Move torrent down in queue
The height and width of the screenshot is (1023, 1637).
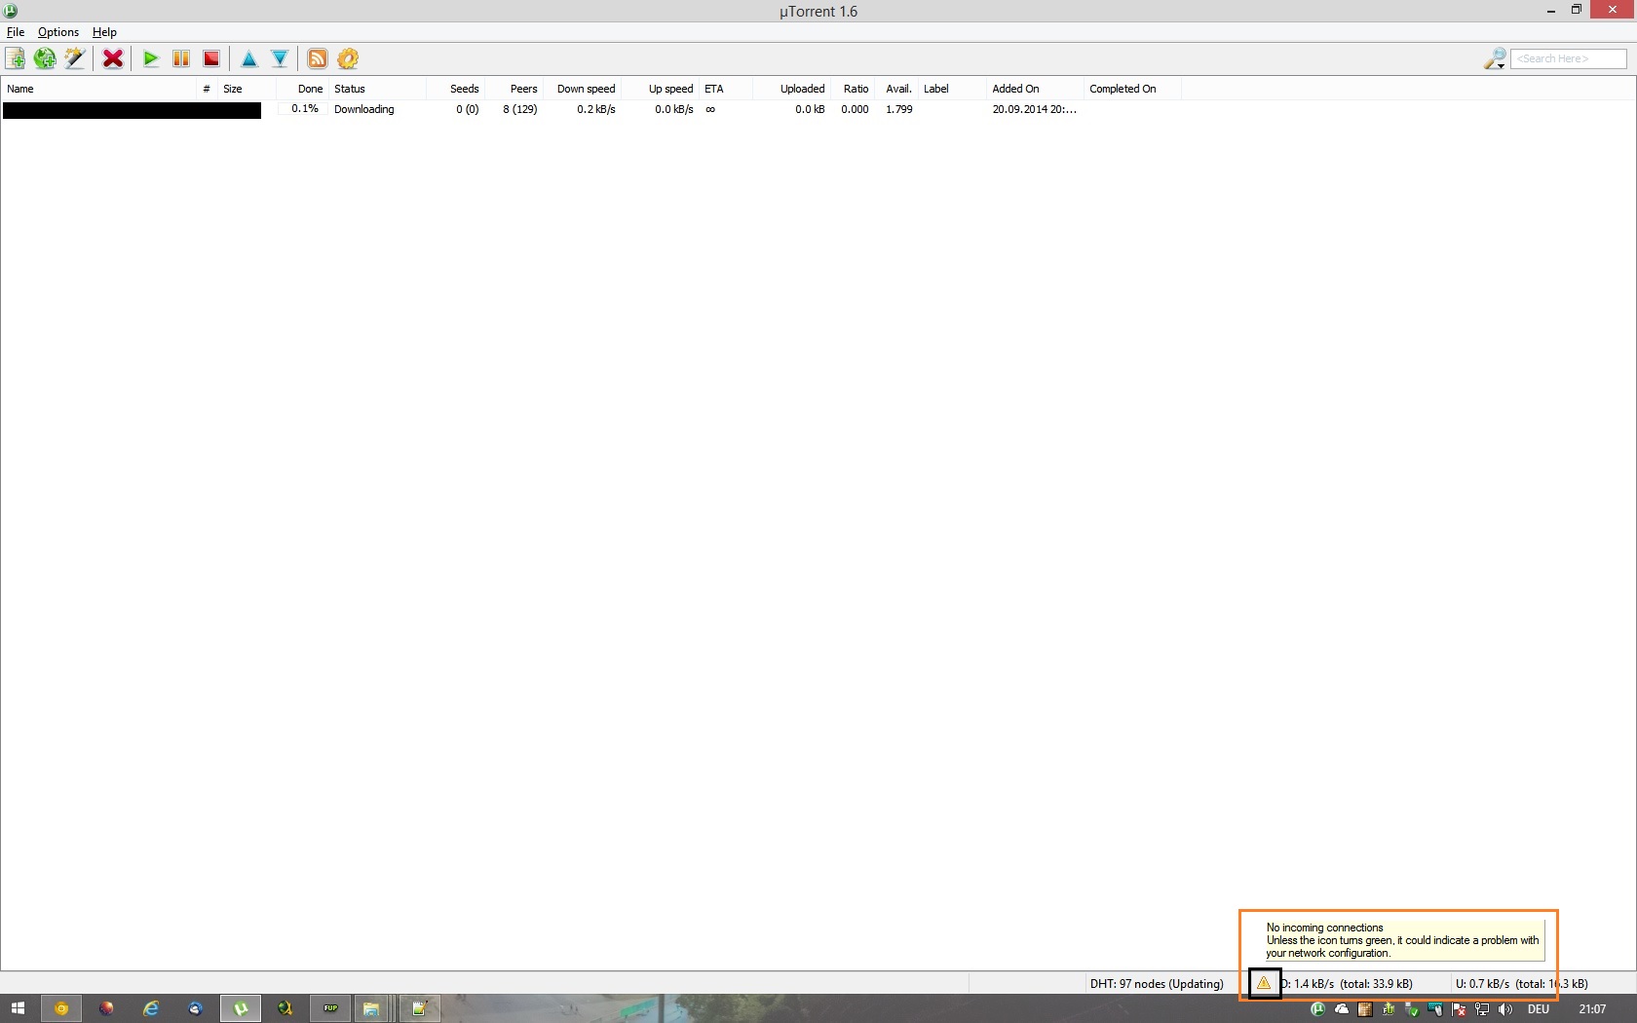point(280,58)
